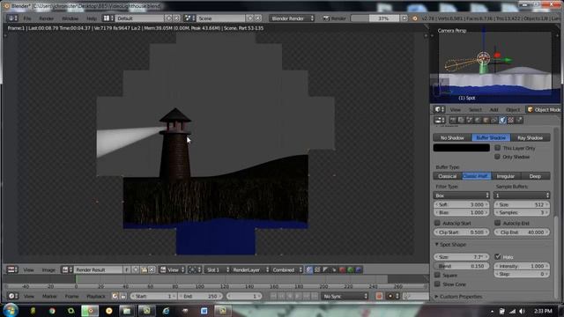Image resolution: width=564 pixels, height=317 pixels.
Task: Open the Combined pass dropdown
Action: click(x=286, y=269)
